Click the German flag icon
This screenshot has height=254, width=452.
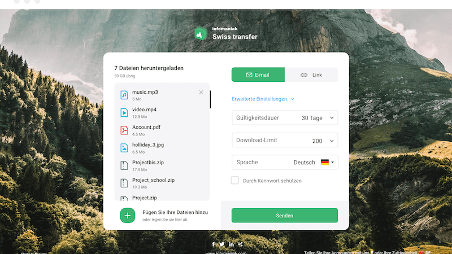(324, 162)
